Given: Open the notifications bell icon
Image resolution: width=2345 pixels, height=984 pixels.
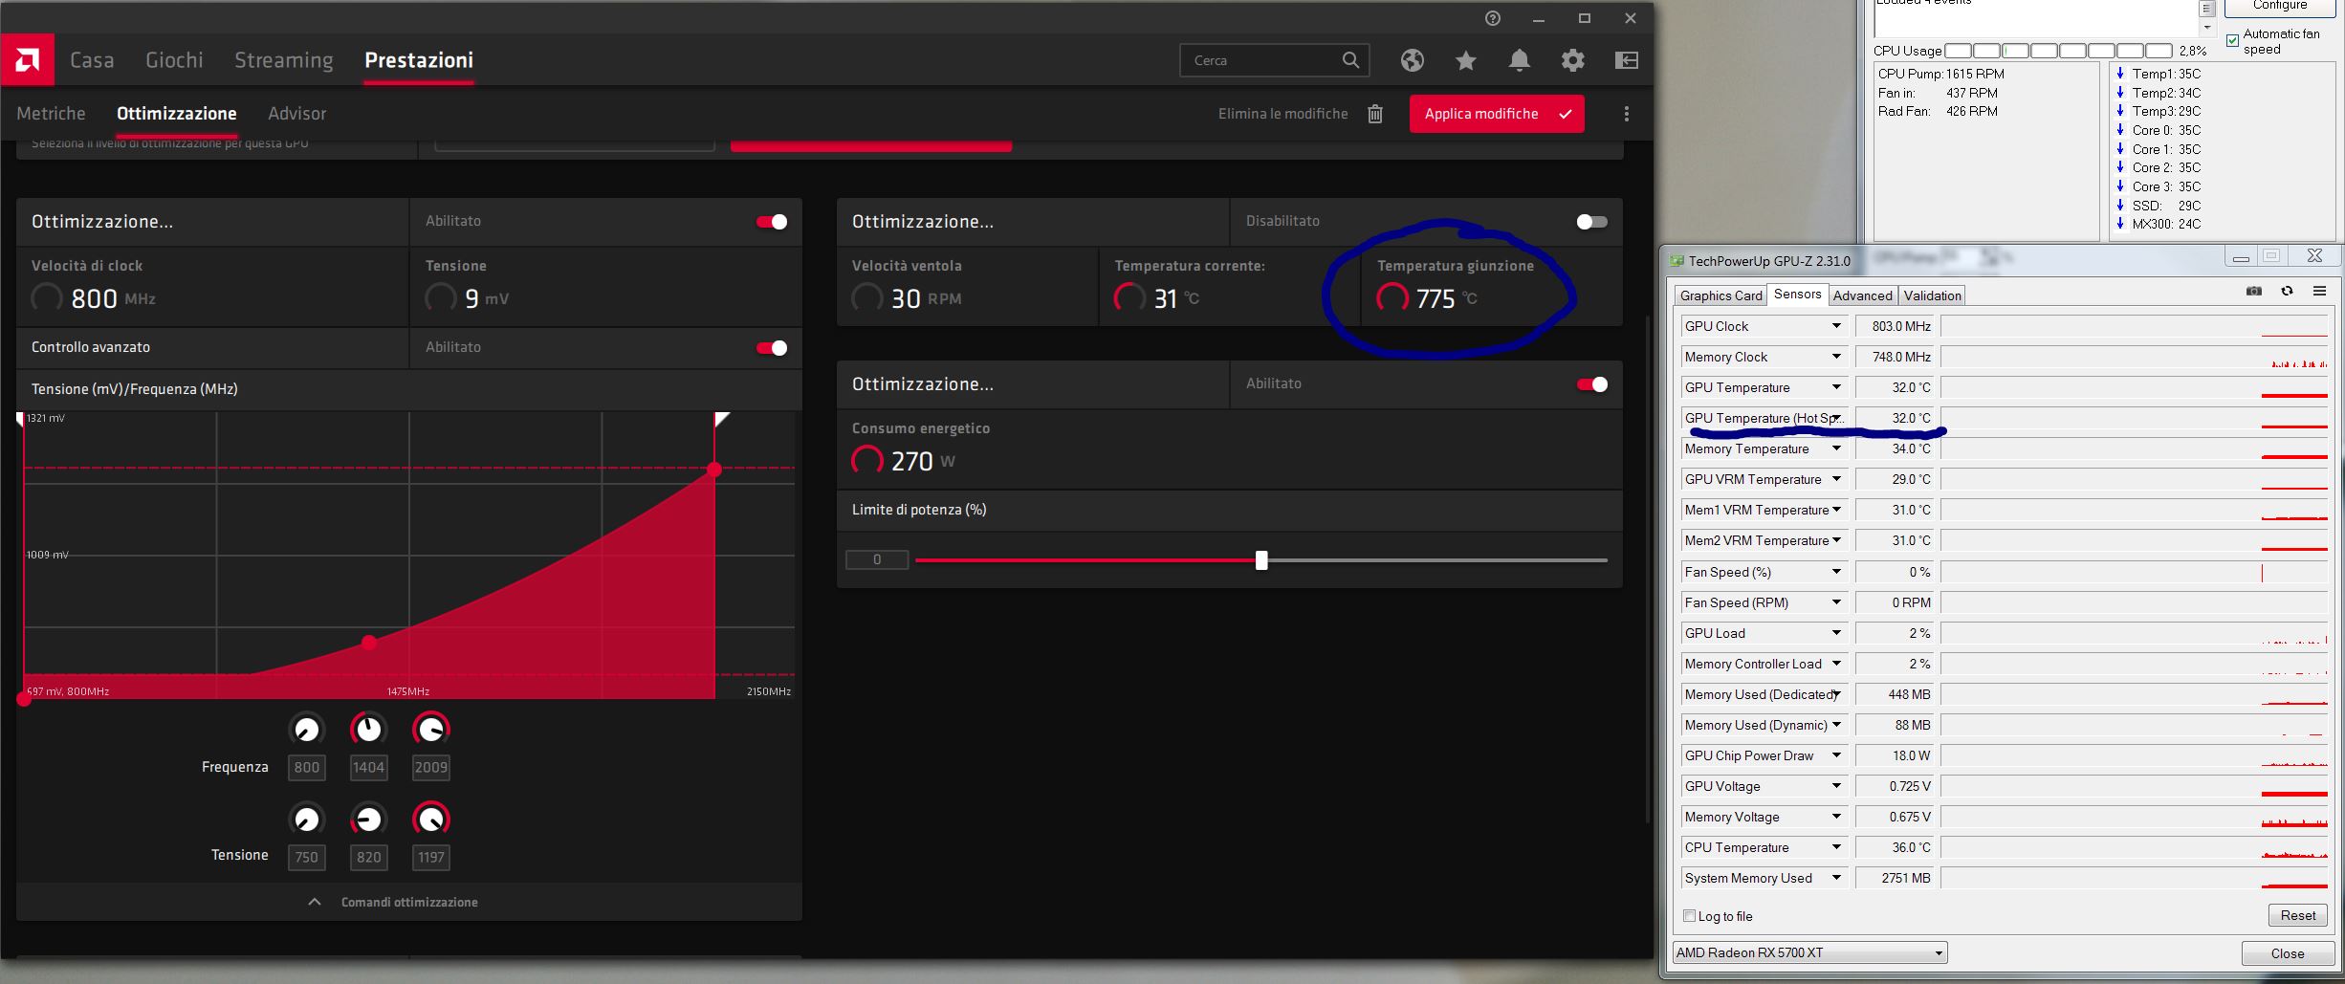Looking at the screenshot, I should [1520, 60].
